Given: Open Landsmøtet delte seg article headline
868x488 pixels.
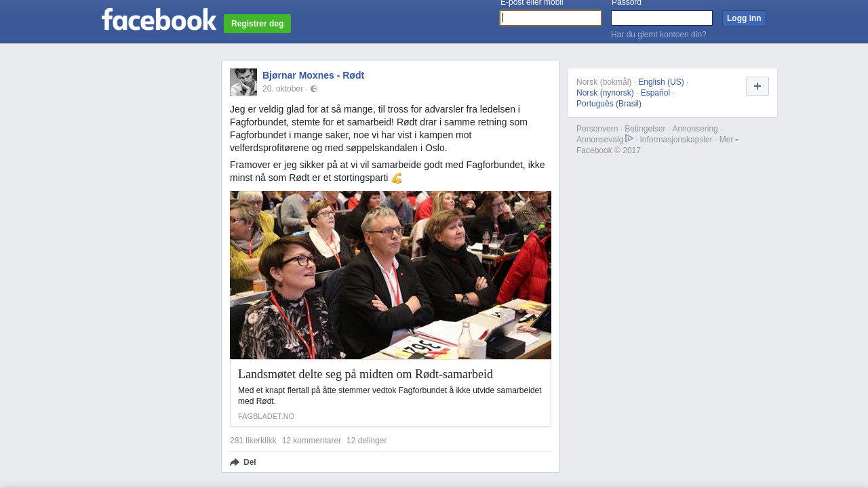Looking at the screenshot, I should tap(366, 374).
